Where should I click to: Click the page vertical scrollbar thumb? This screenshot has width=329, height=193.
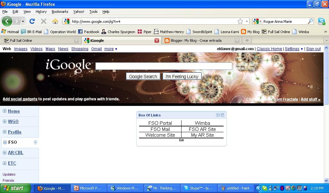(326, 77)
